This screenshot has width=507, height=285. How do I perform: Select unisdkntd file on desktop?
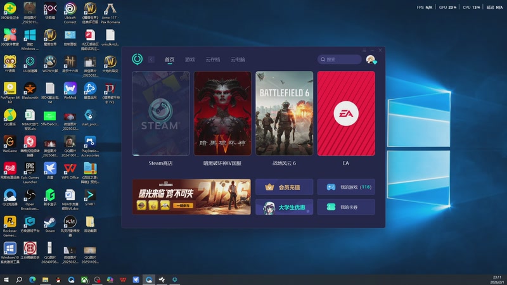[x=110, y=37]
